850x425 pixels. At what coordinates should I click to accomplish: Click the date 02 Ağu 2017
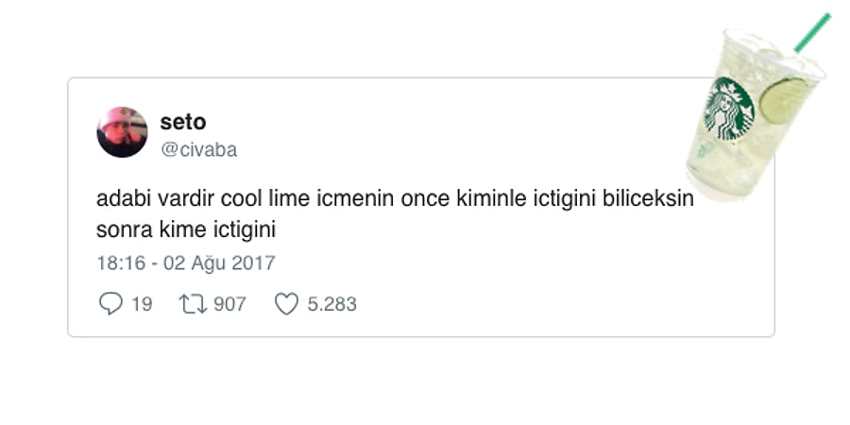point(219,263)
